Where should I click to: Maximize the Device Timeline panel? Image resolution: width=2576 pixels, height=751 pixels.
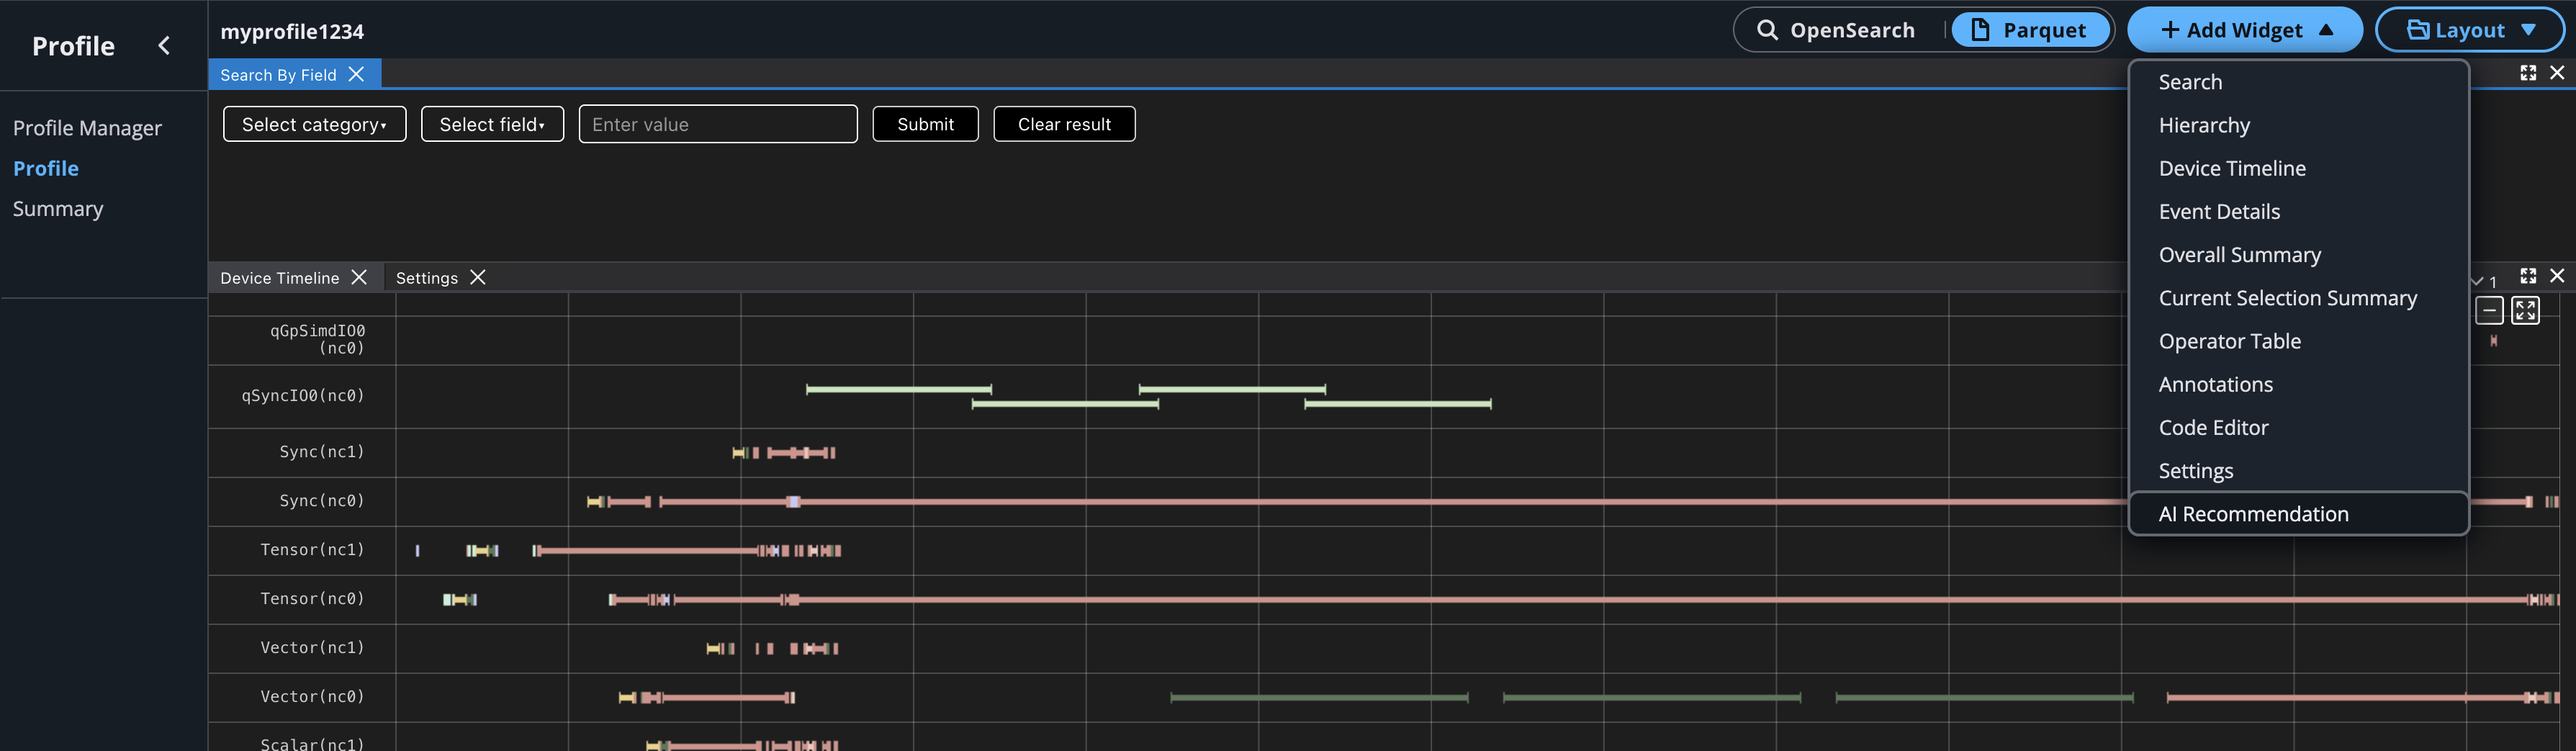[2527, 276]
